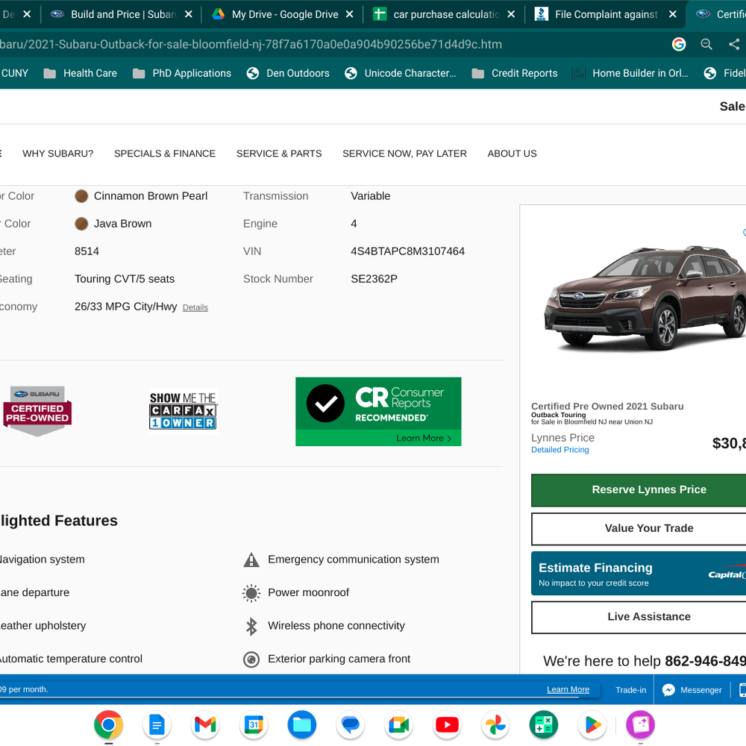The width and height of the screenshot is (746, 746).
Task: Open Google Chrome from the shelf
Action: (x=108, y=724)
